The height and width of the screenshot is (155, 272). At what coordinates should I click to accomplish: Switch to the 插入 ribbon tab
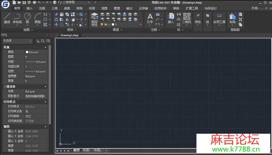(29, 8)
